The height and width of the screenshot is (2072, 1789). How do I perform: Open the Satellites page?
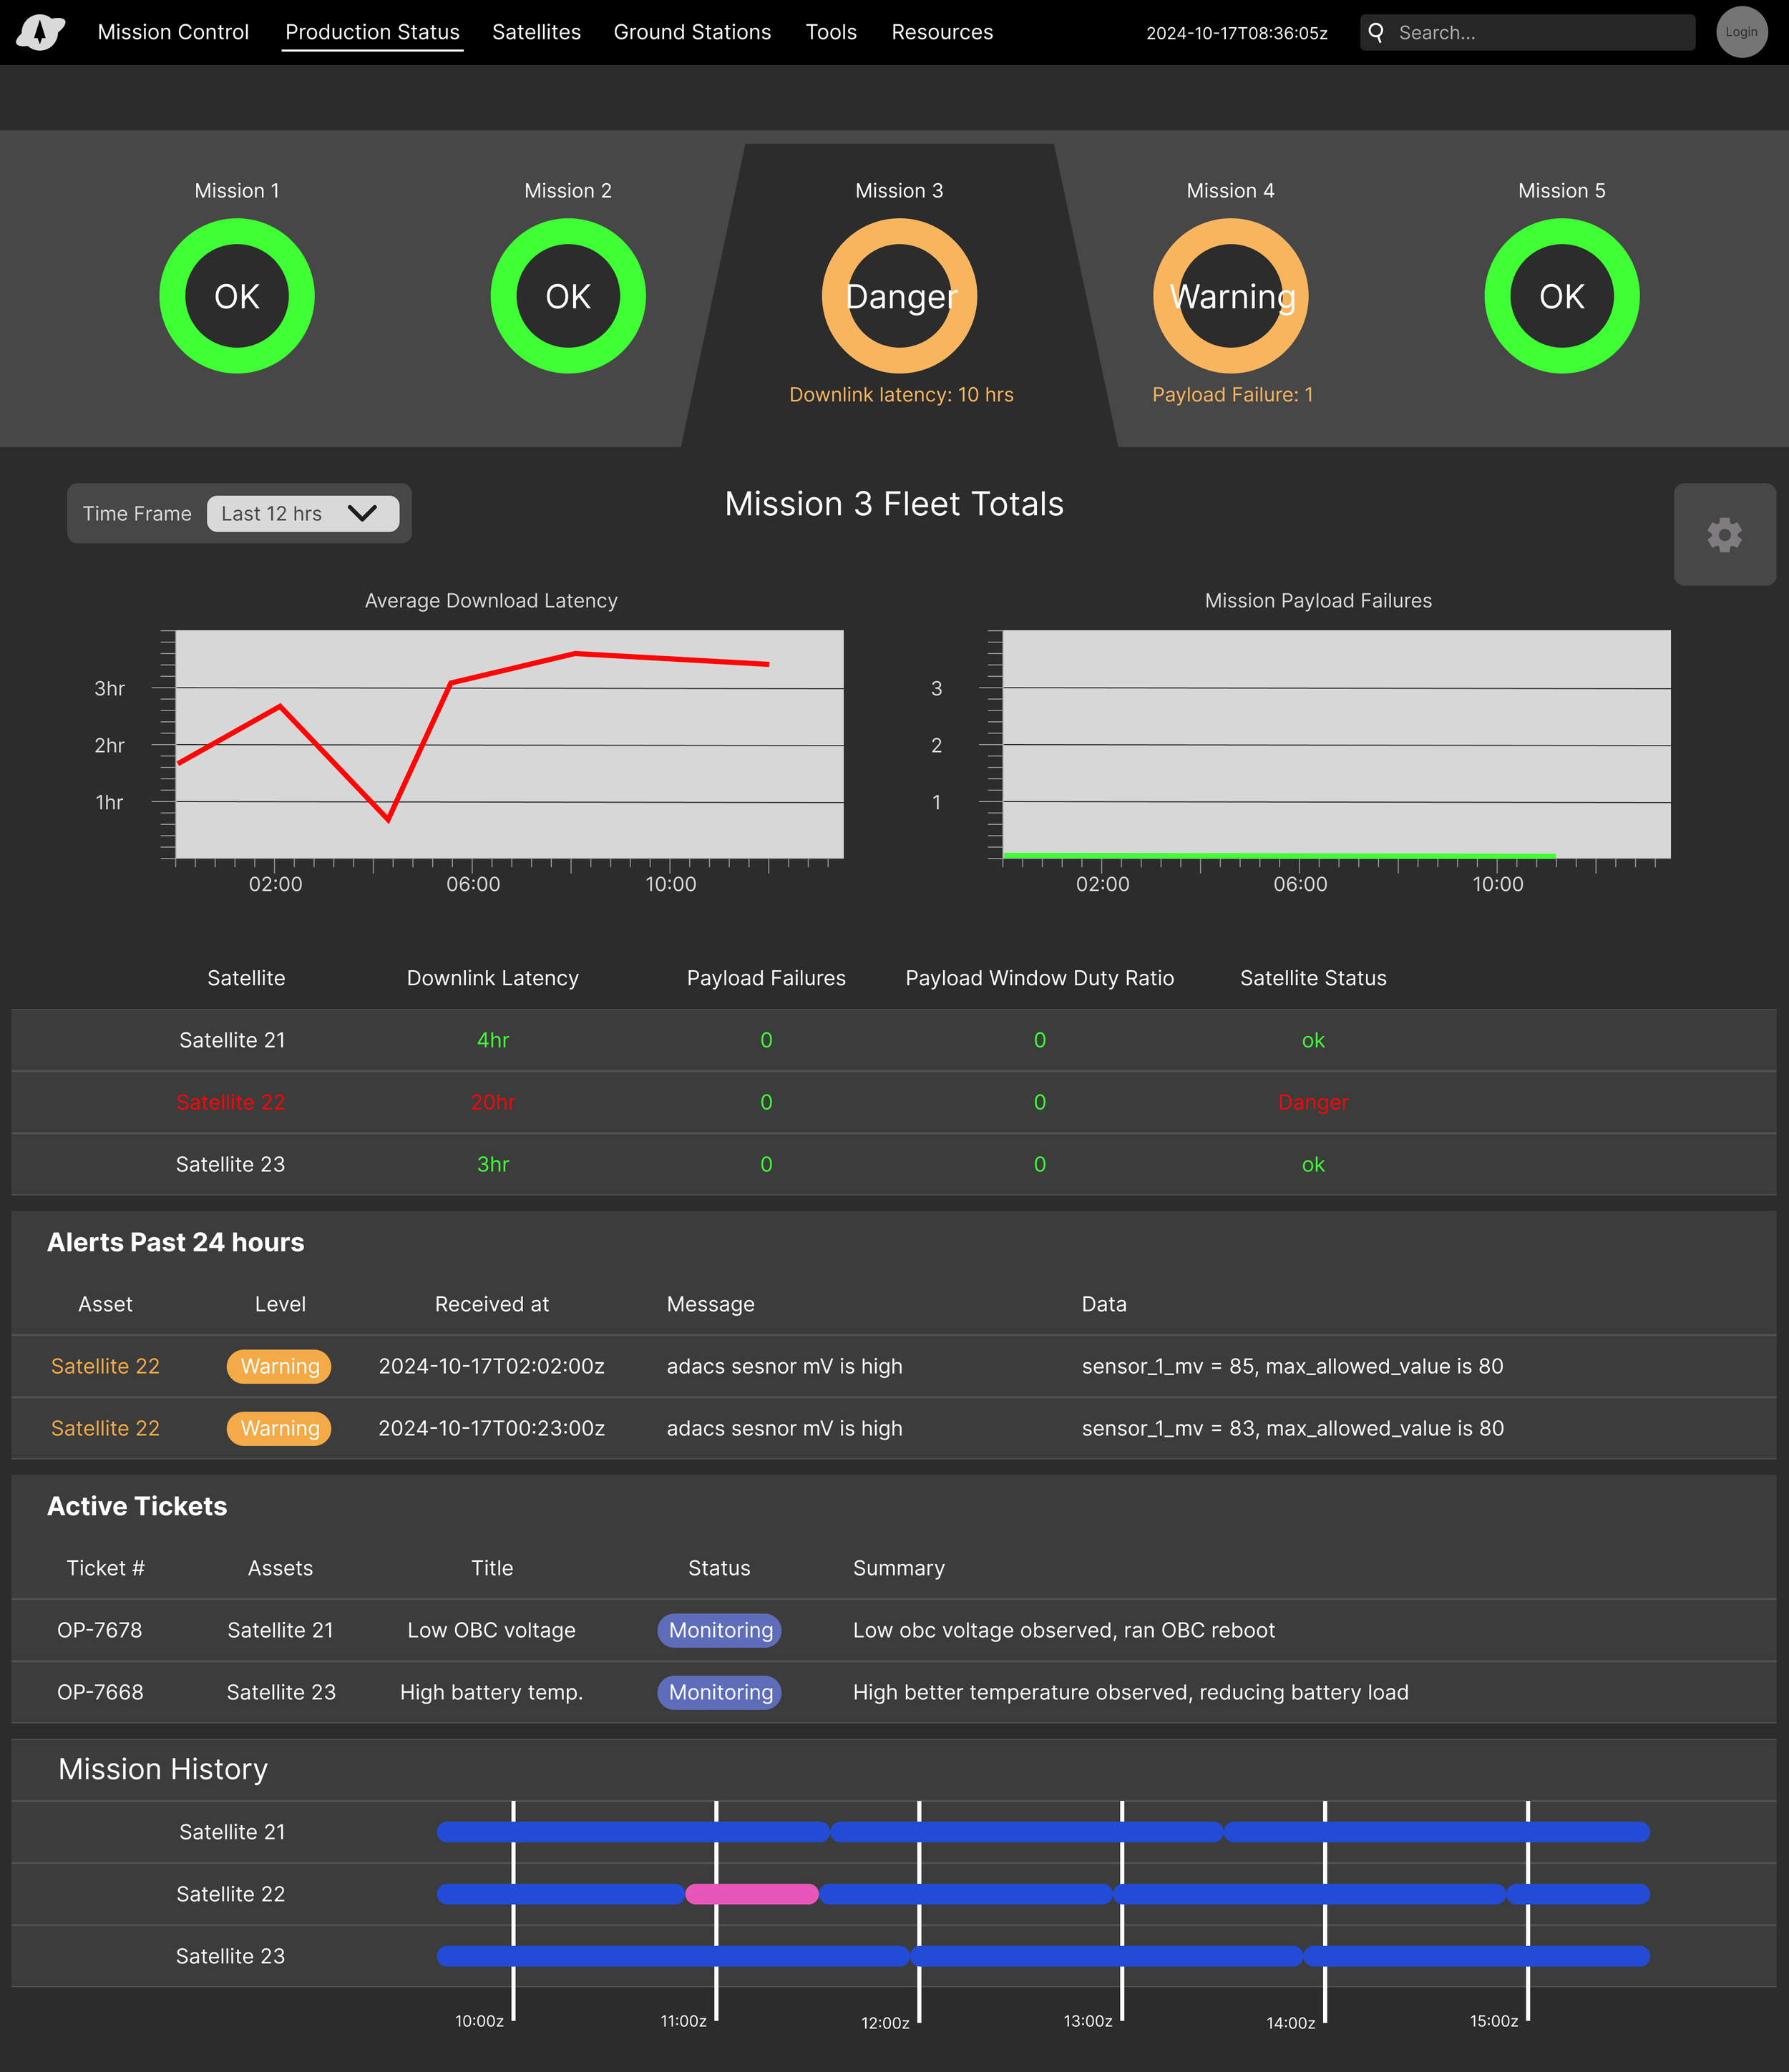pos(536,32)
